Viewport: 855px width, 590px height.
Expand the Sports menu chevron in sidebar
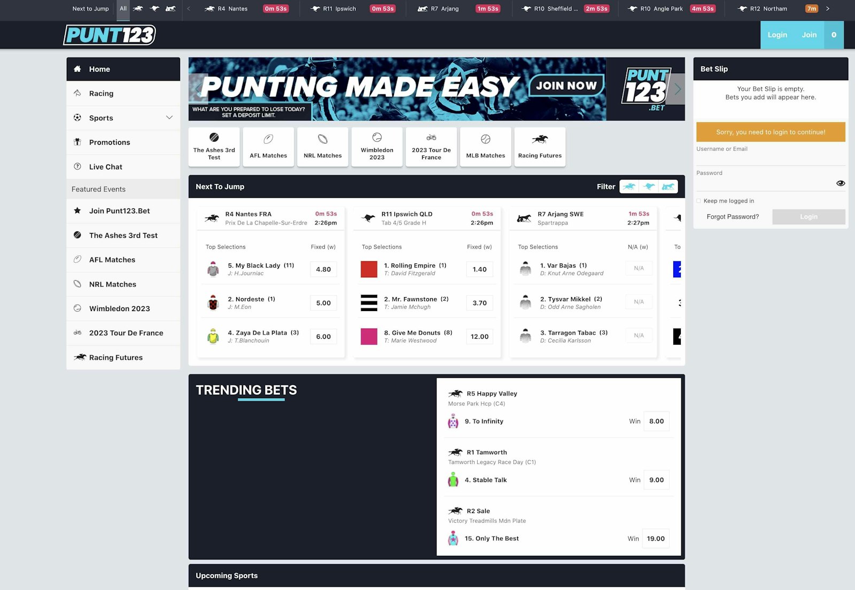tap(169, 118)
